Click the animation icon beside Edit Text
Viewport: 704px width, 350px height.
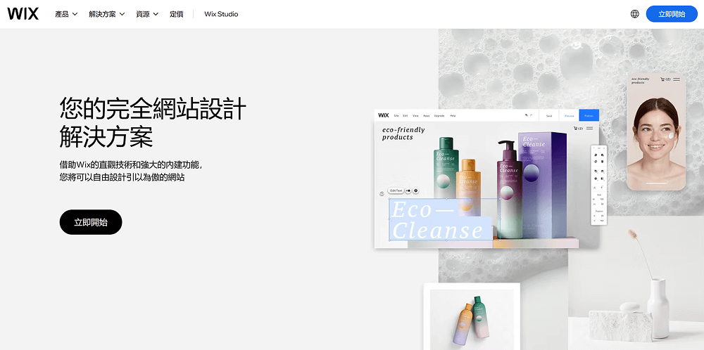(x=408, y=190)
